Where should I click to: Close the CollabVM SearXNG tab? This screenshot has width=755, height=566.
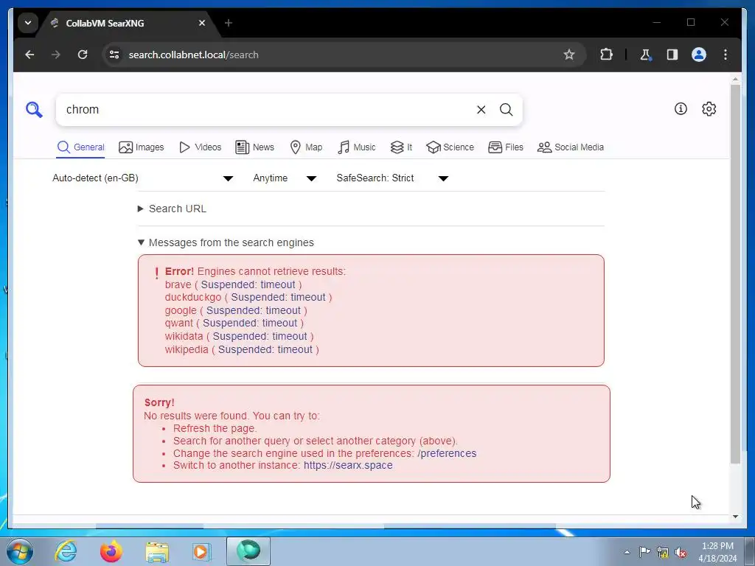click(202, 23)
